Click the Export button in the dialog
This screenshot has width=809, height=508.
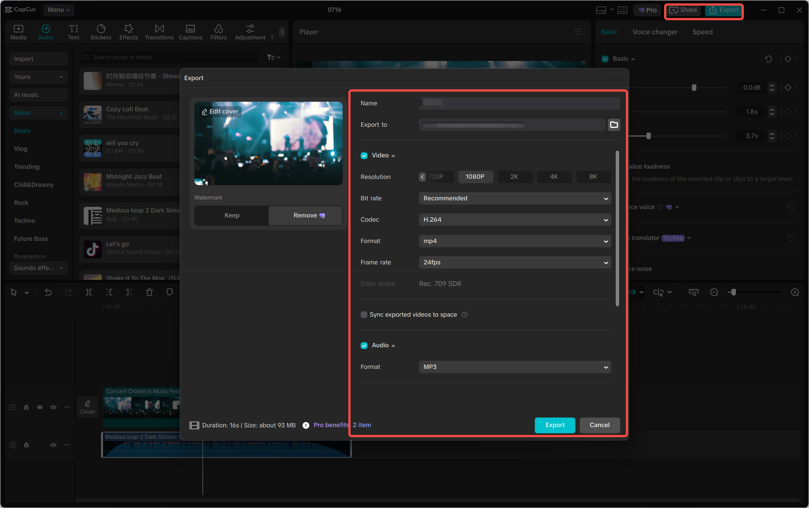pyautogui.click(x=554, y=425)
